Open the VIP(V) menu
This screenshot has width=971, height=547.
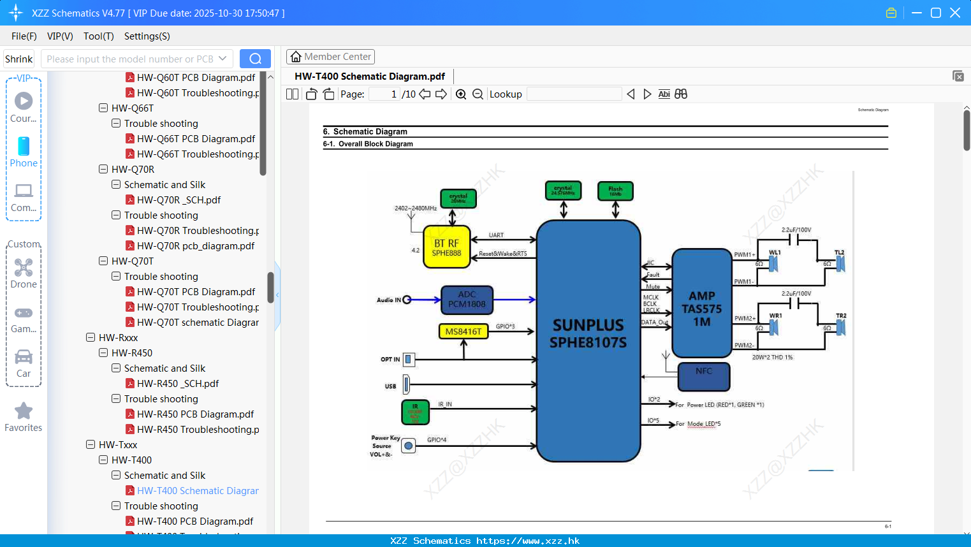pyautogui.click(x=60, y=36)
